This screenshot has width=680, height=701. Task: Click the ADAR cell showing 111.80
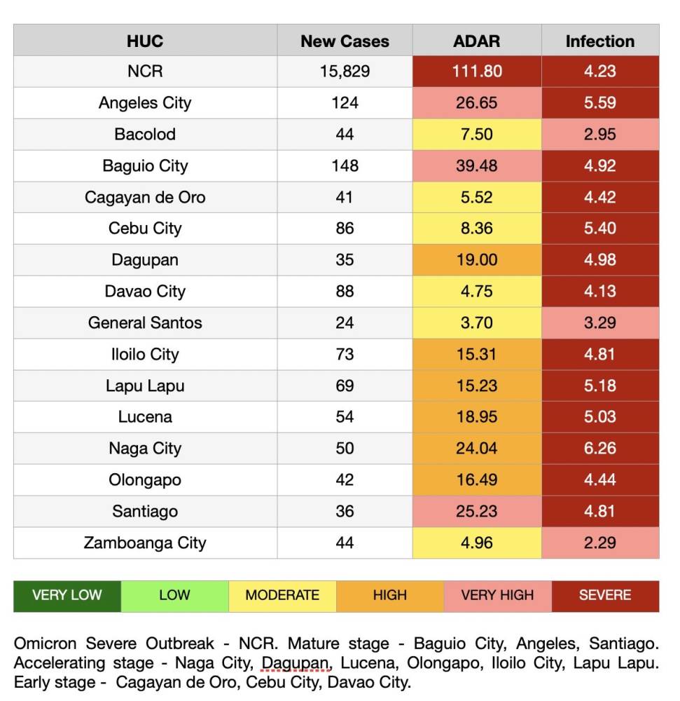pyautogui.click(x=477, y=72)
